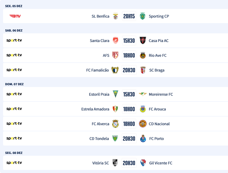Select the Moreirense FC logo

(142, 94)
